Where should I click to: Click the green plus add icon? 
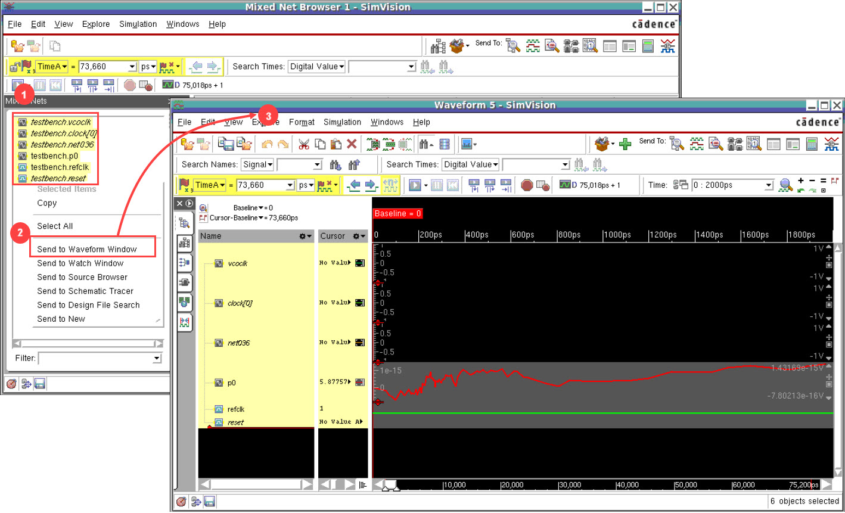click(625, 144)
